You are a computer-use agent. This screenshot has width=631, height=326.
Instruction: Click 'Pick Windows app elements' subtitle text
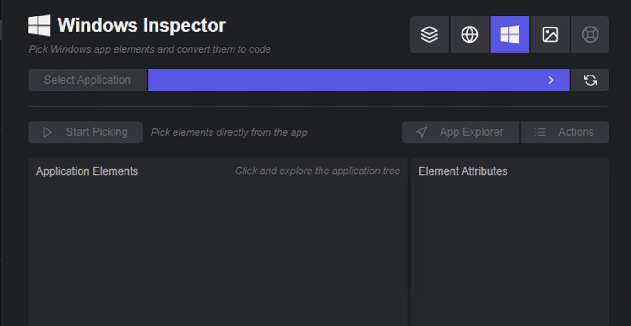(x=150, y=49)
